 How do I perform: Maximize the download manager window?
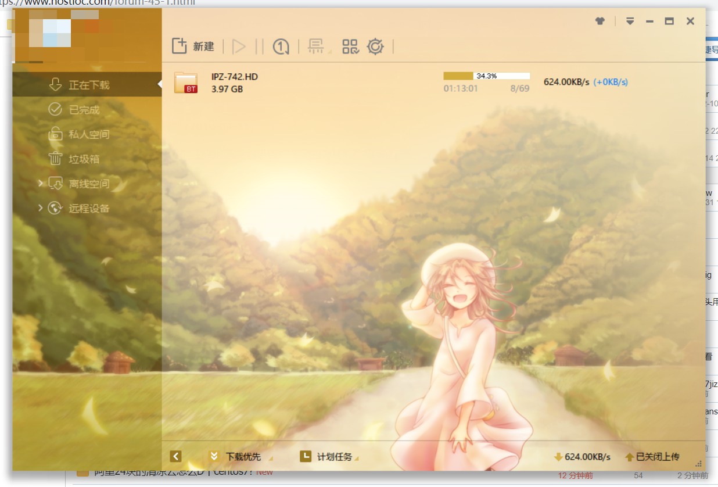coord(669,22)
